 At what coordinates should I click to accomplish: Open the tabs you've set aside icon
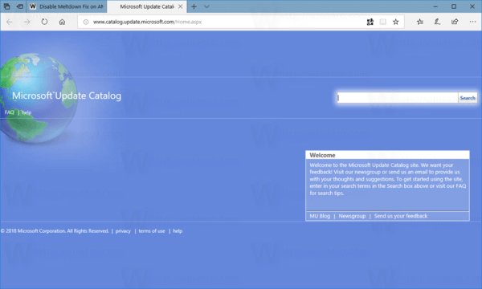coord(6,6)
